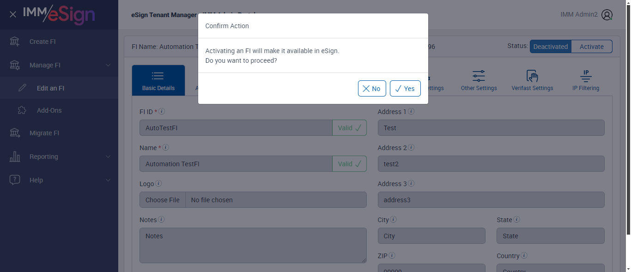
Task: Open the Verifast Settings tab
Action: [x=532, y=80]
